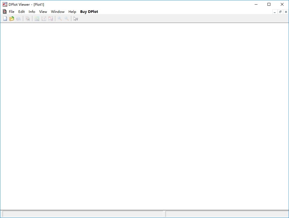The height and width of the screenshot is (218, 289).
Task: Maximize the DPlot Viewer window
Action: [x=269, y=4]
